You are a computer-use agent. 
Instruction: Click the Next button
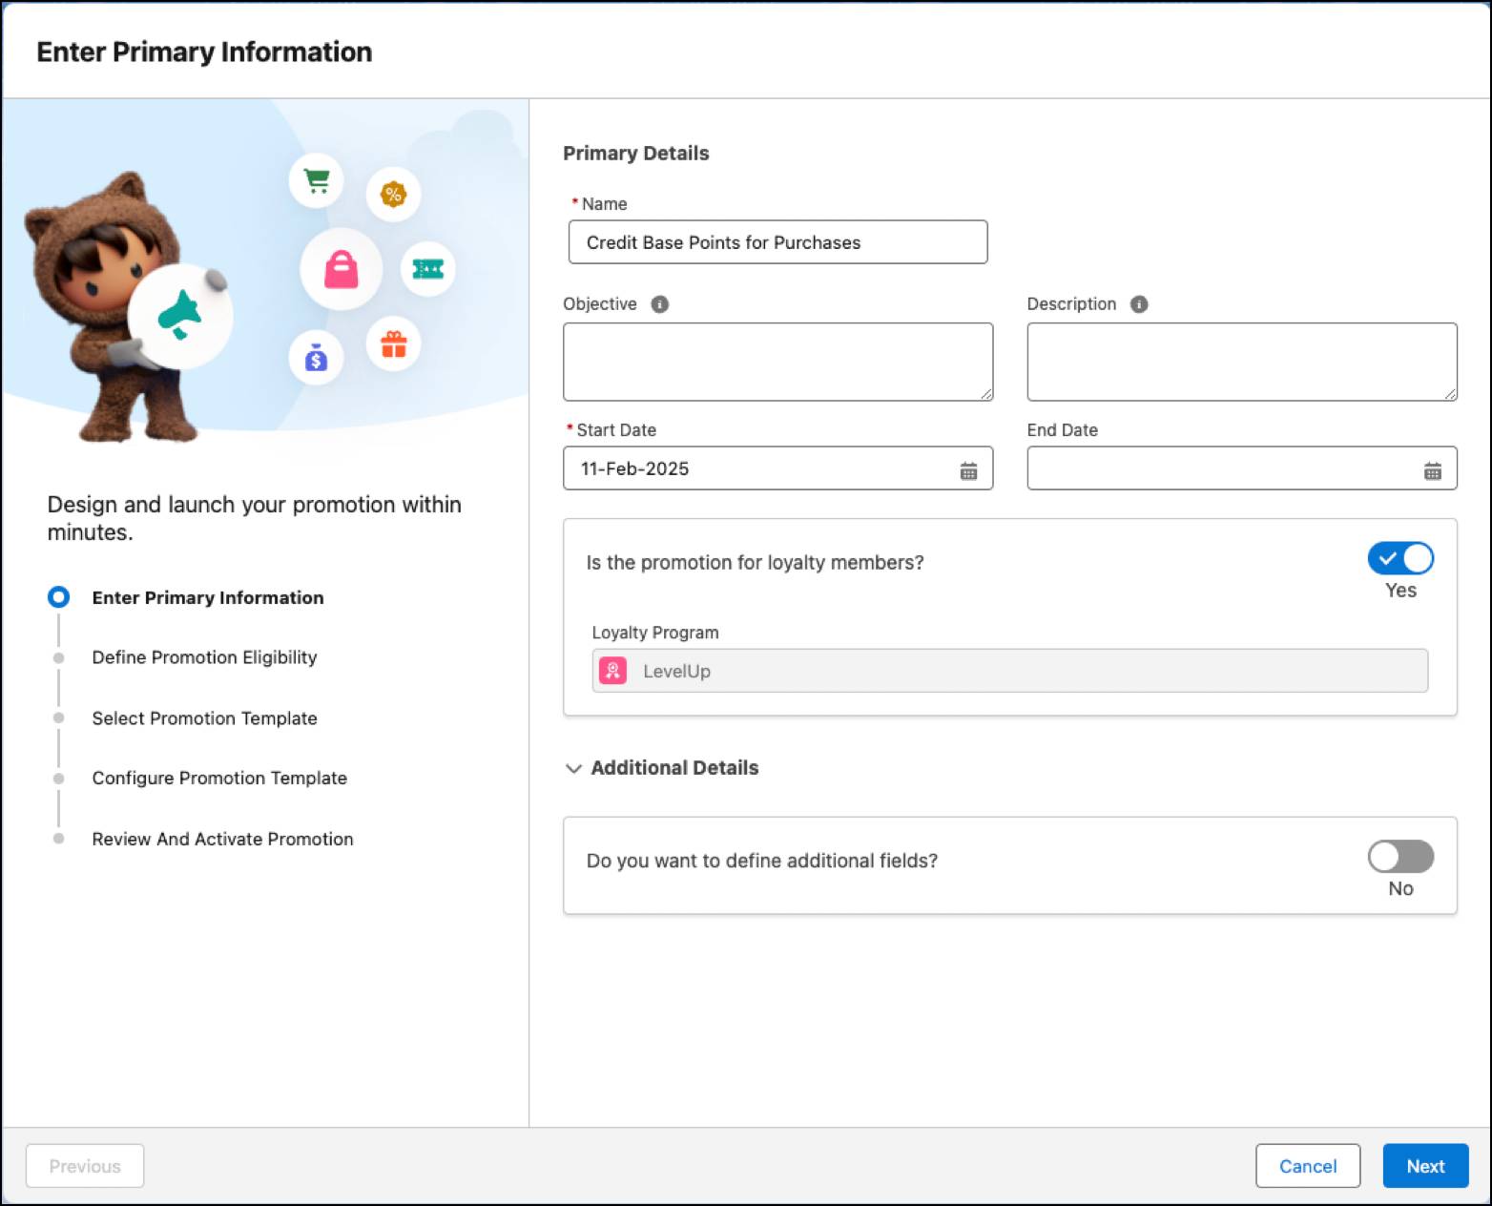1425,1166
